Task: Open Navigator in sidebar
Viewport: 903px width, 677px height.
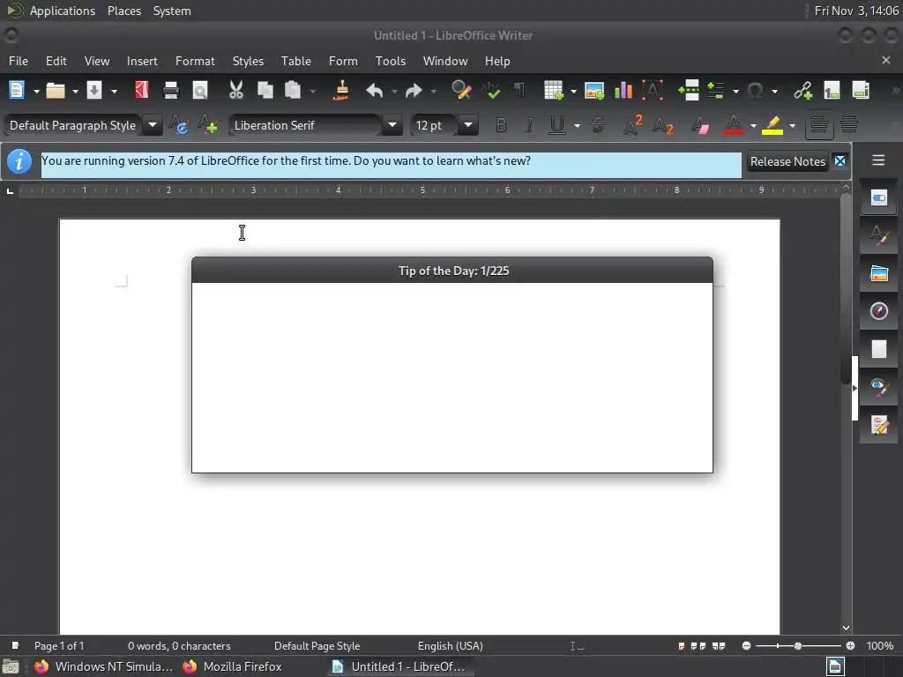Action: 878,311
